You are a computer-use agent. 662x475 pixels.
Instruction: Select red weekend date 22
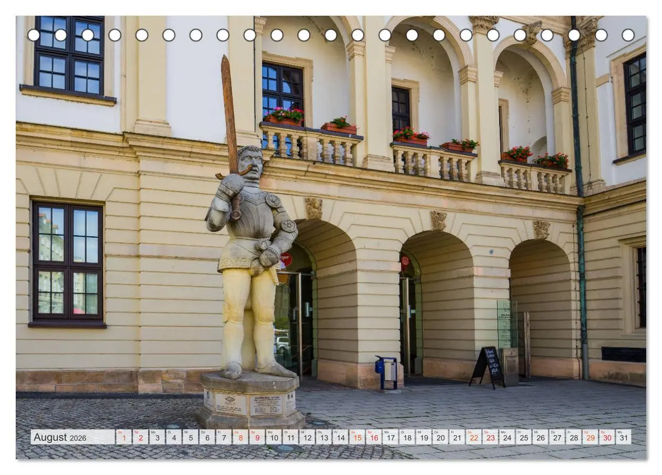[x=474, y=437]
